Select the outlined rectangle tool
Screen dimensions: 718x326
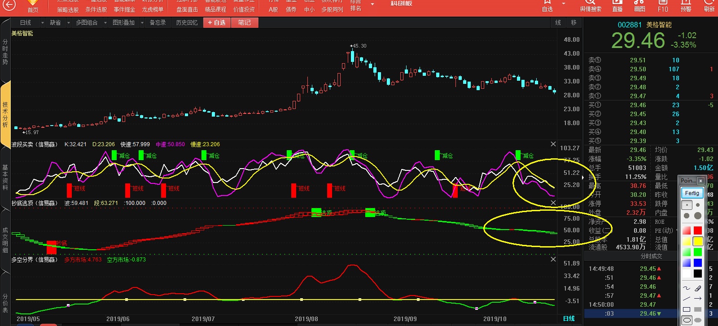pyautogui.click(x=687, y=309)
